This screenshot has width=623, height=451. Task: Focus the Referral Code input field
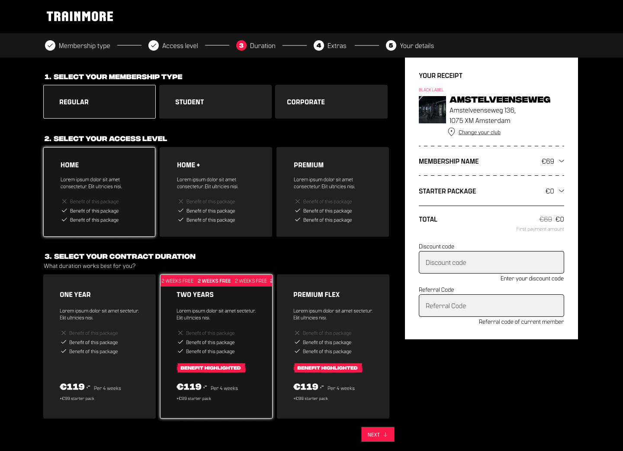pyautogui.click(x=491, y=306)
